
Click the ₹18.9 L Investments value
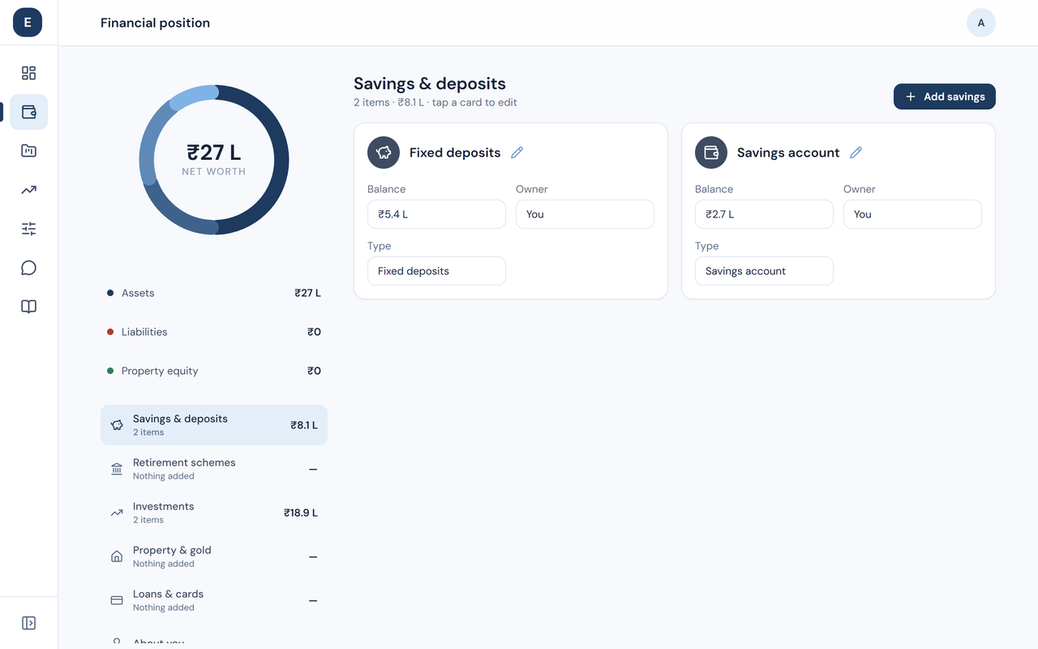[x=301, y=513]
